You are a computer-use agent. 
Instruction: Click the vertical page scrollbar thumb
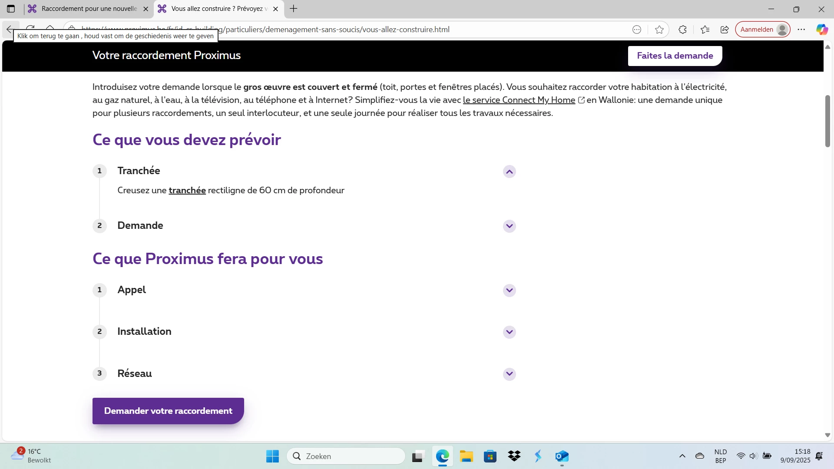tap(827, 121)
